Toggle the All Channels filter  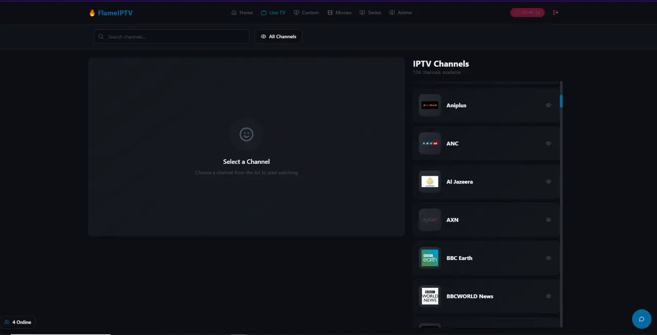click(278, 36)
